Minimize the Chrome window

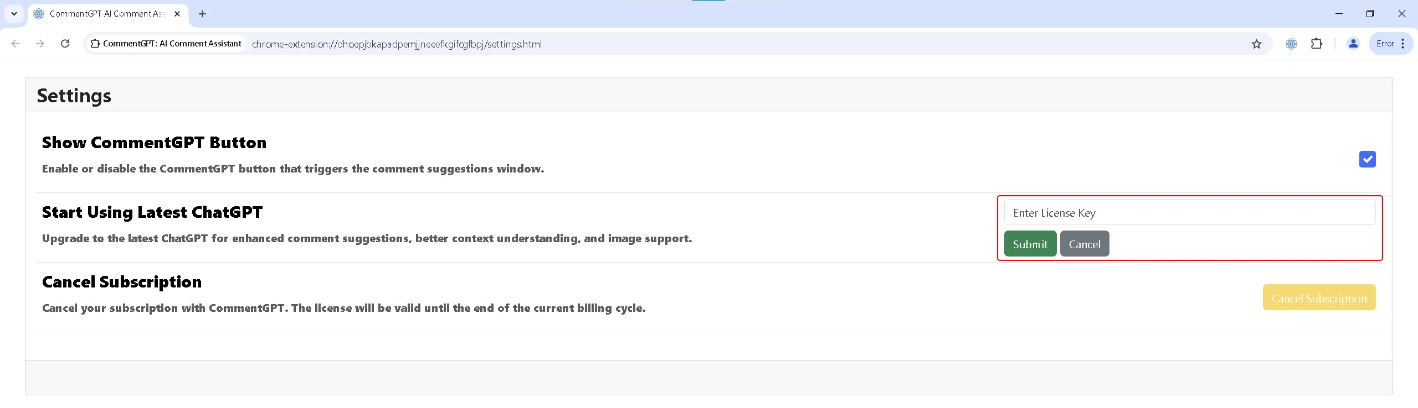click(1339, 14)
